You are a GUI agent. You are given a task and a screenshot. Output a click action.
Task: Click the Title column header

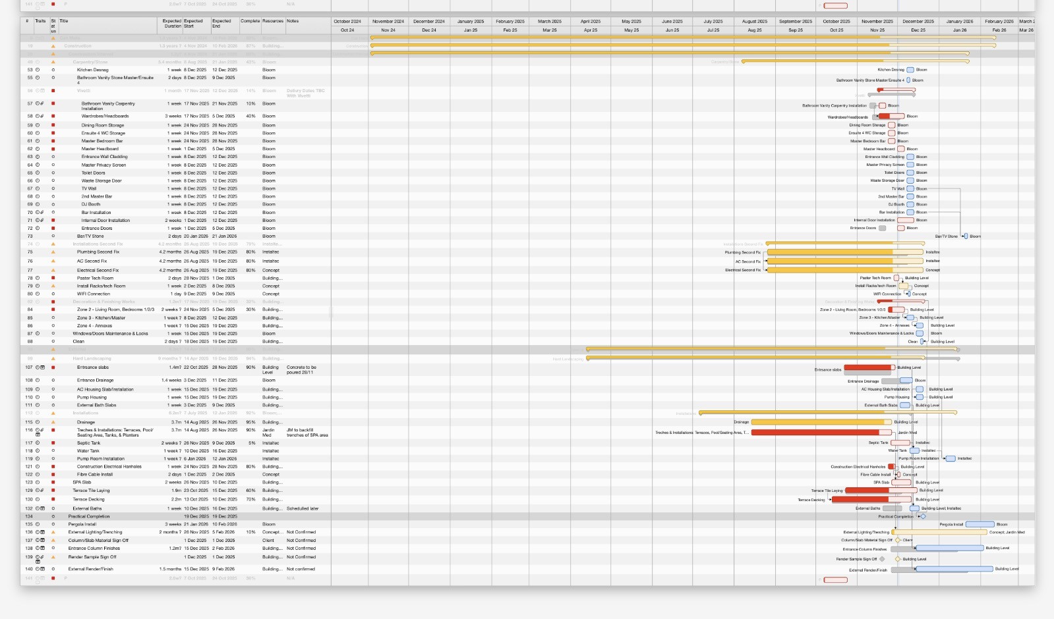pos(64,21)
